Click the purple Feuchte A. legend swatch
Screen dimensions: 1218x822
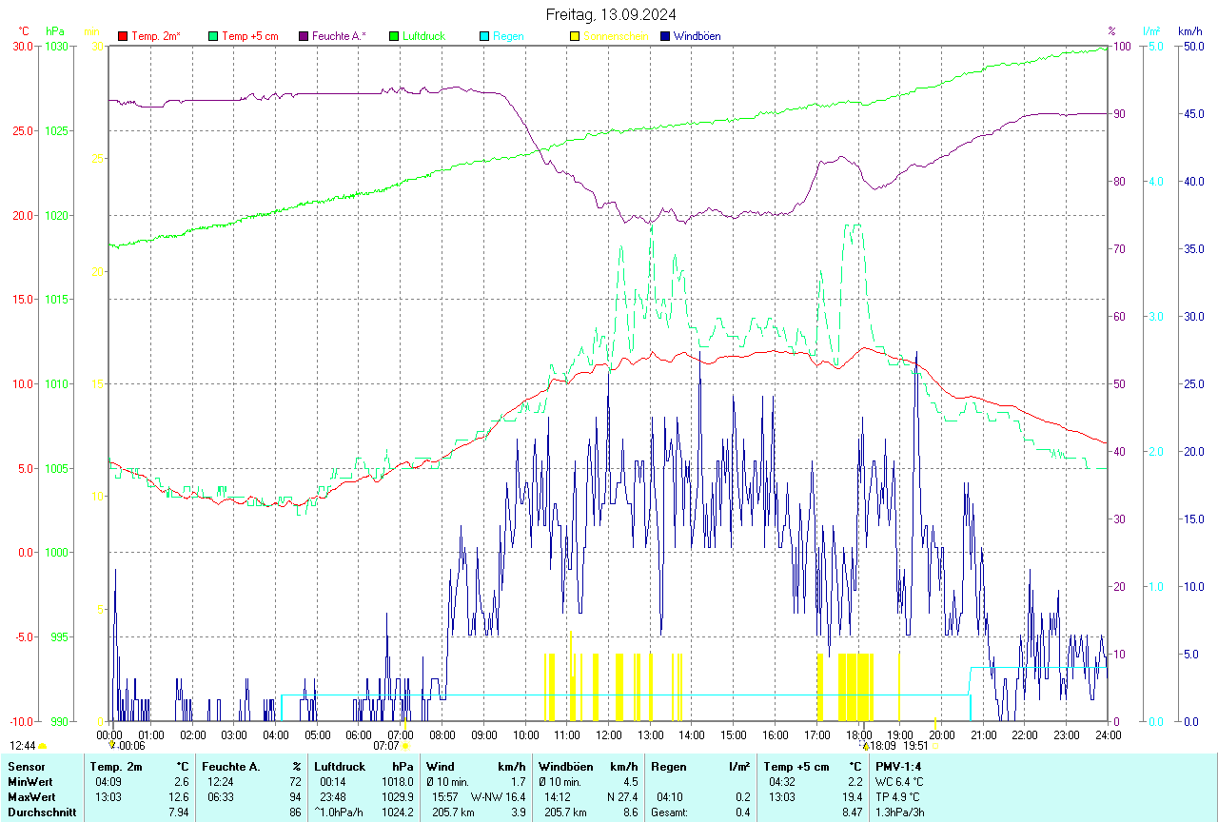pyautogui.click(x=304, y=36)
